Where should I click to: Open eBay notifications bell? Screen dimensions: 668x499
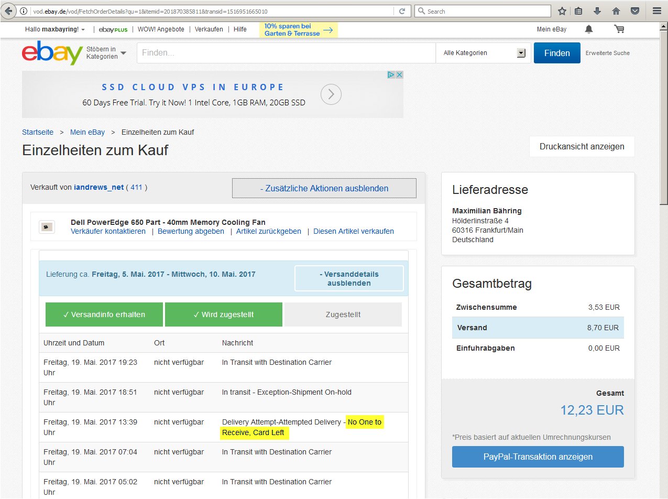point(589,29)
